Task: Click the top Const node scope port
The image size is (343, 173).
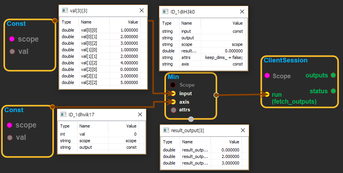Action: click(x=12, y=39)
